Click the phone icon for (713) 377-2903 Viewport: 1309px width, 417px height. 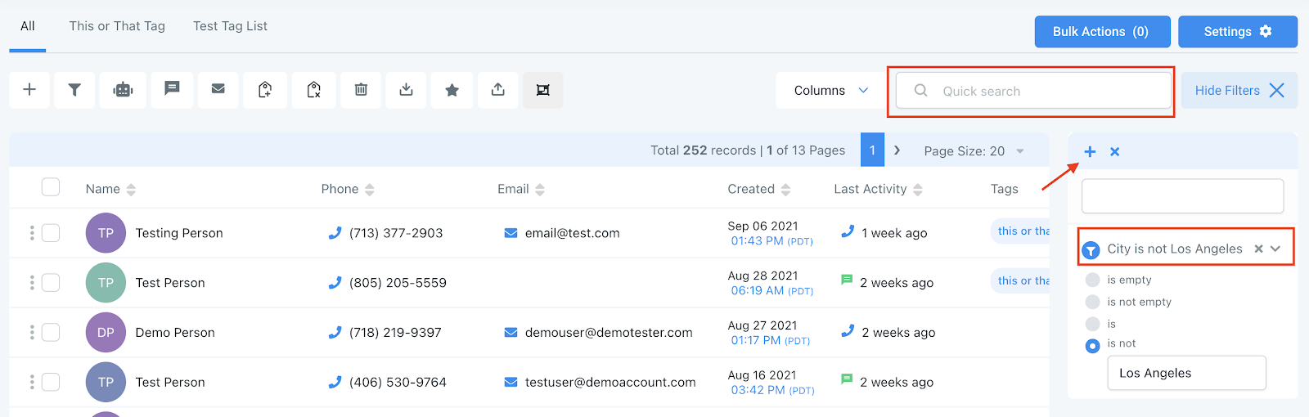pyautogui.click(x=335, y=233)
